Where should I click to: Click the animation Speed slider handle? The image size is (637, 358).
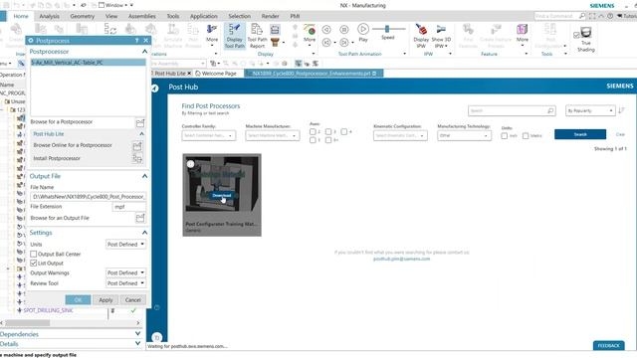[387, 29]
